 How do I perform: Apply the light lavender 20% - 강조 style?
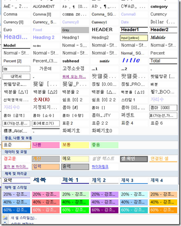point(16,194)
